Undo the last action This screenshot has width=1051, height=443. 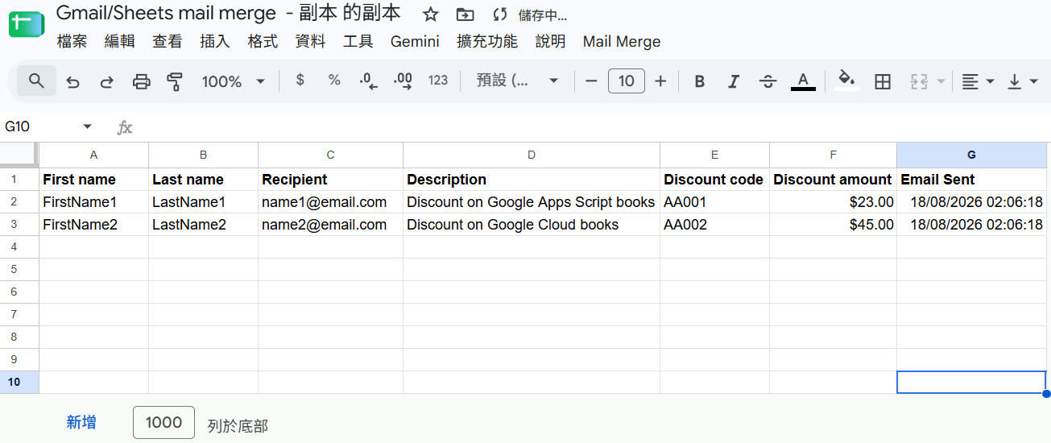pyautogui.click(x=73, y=81)
